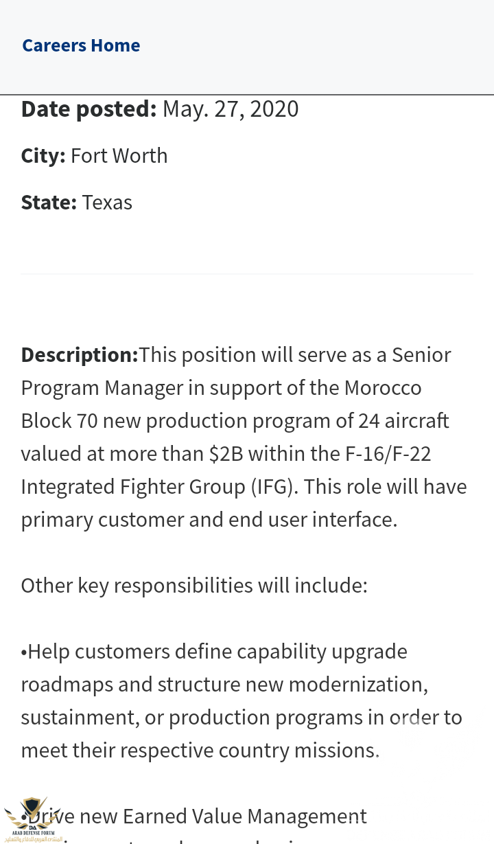The image size is (494, 844).
Task: Click 'meet their respective country missions' line
Action: coord(200,751)
